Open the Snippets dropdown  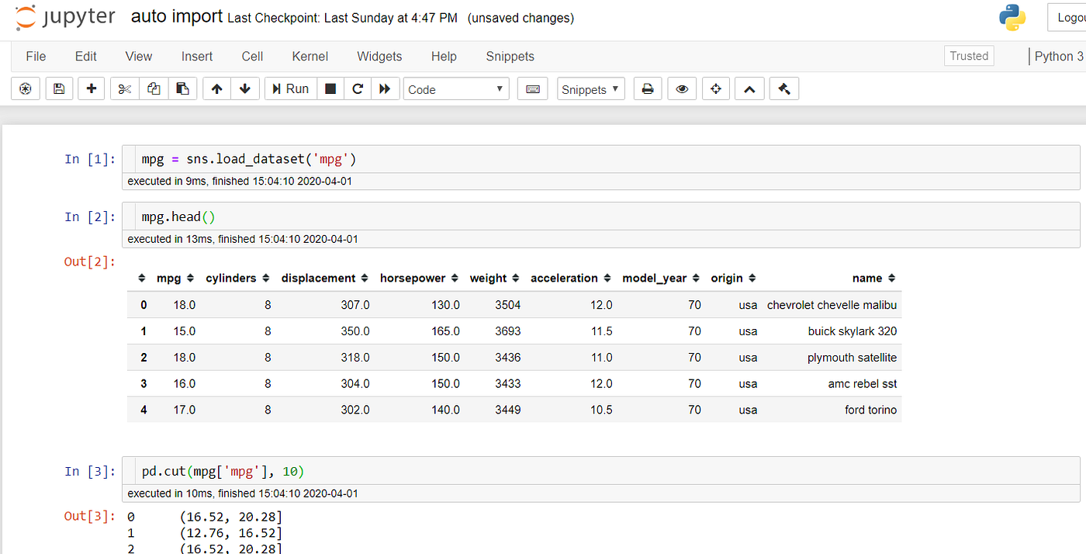590,88
